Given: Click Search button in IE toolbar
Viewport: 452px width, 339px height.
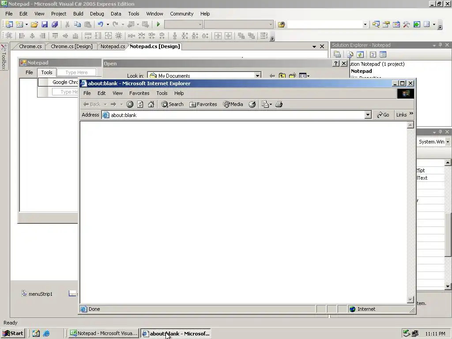Looking at the screenshot, I should pyautogui.click(x=173, y=104).
